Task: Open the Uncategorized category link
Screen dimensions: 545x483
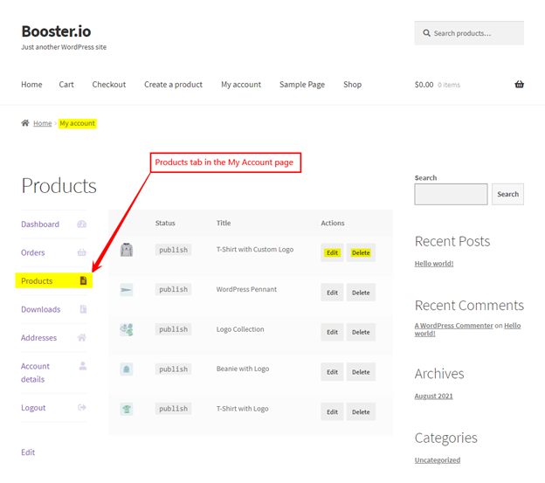Action: coord(438,460)
